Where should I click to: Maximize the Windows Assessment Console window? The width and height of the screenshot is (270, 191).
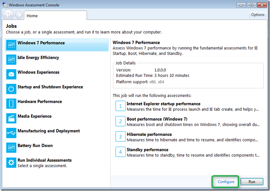[252, 5]
